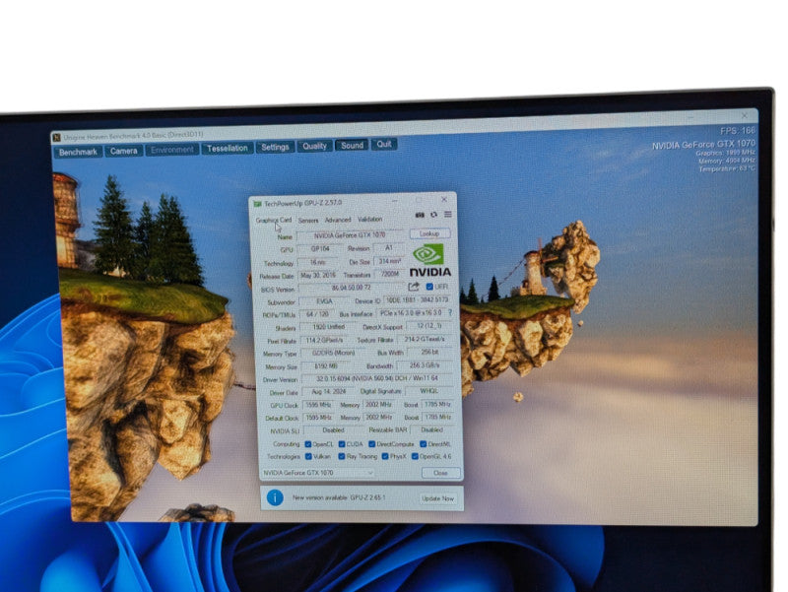This screenshot has width=788, height=592.
Task: Click the DirectX Support 12 value
Action: (428, 326)
